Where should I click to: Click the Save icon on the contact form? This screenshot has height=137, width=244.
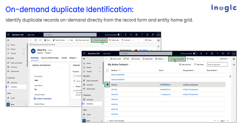[x=45, y=40]
